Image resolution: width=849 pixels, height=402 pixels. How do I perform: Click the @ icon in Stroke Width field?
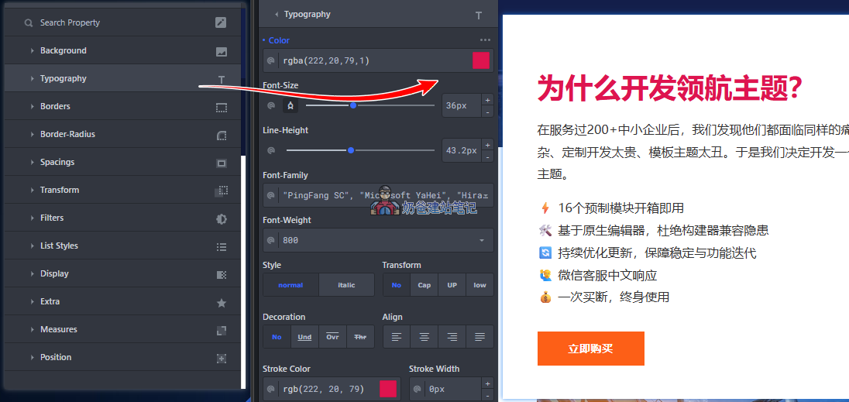click(418, 389)
